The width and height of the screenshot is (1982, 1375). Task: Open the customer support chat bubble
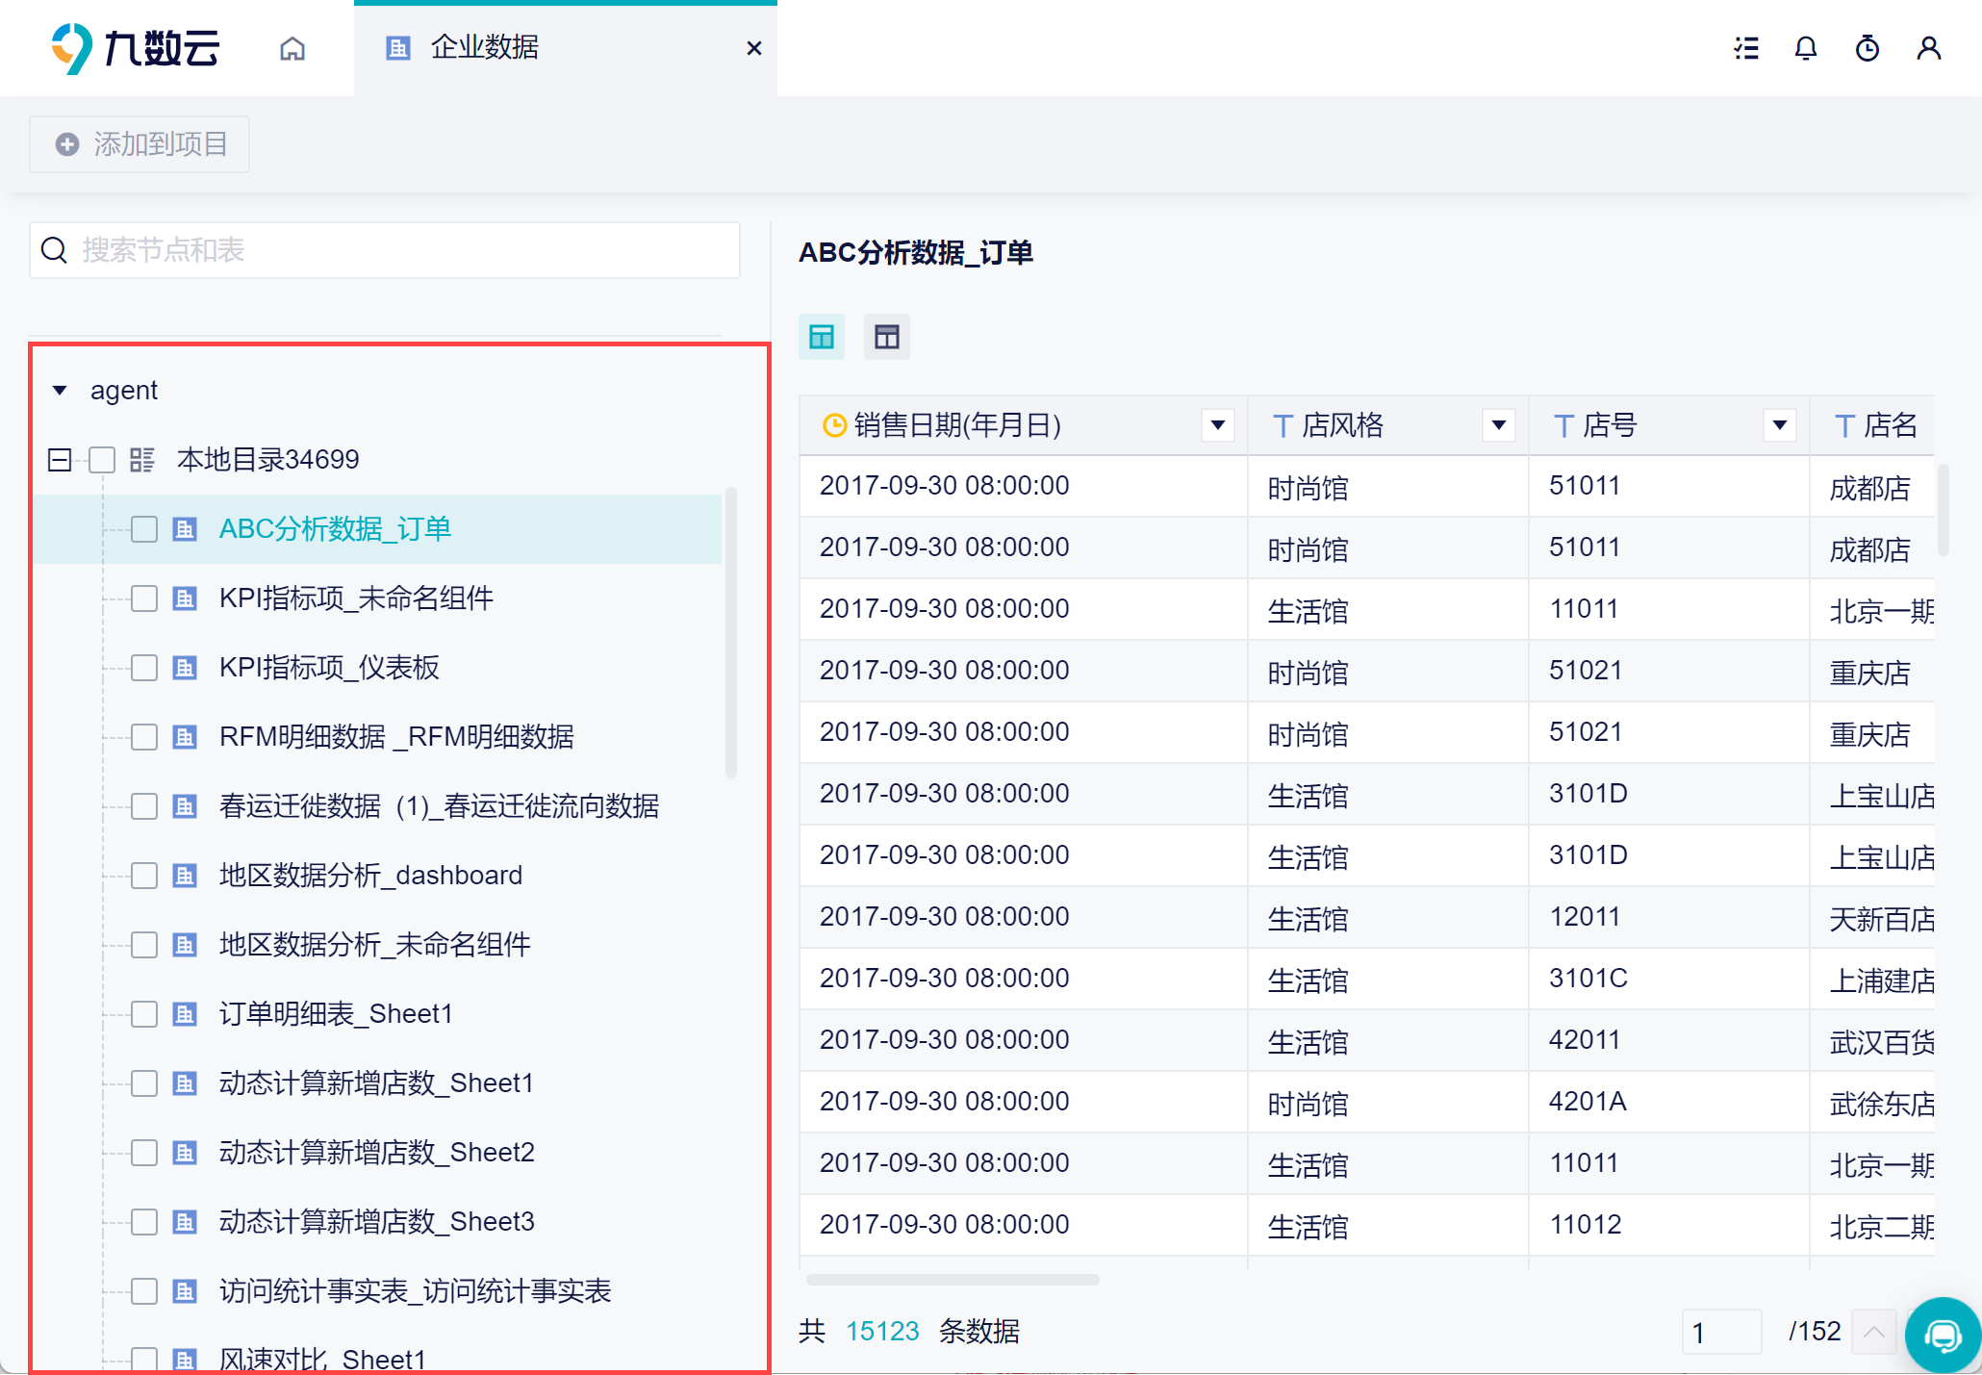coord(1943,1335)
